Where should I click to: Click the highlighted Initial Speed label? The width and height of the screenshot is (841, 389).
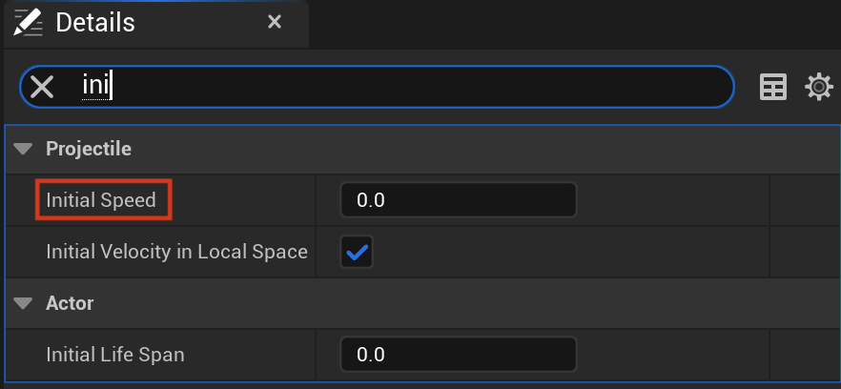101,200
